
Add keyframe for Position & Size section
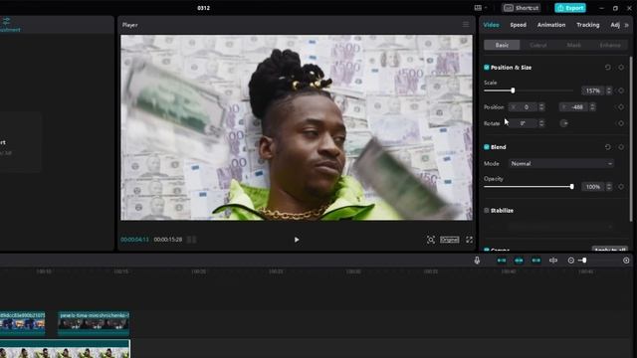[621, 68]
